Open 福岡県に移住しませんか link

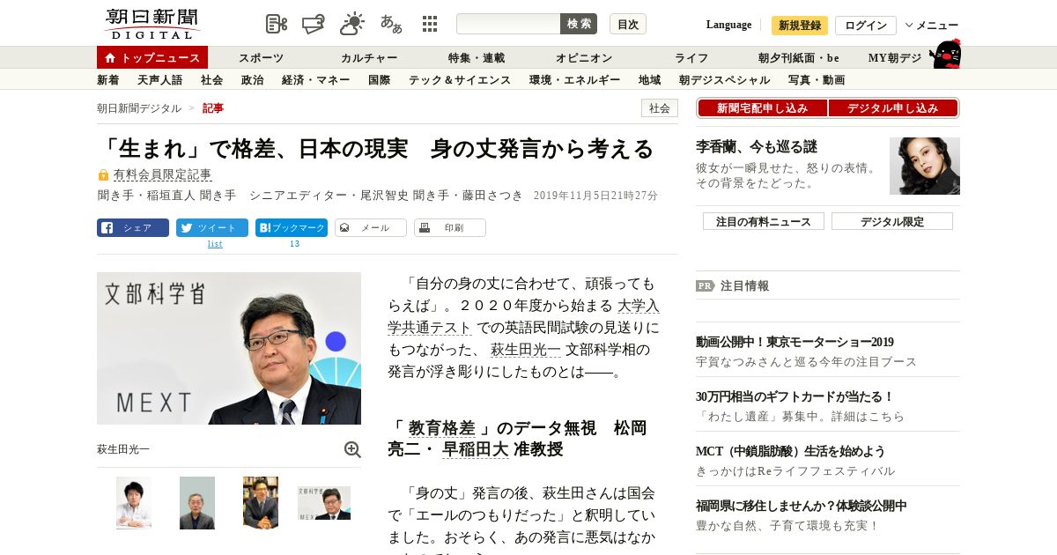pos(801,506)
